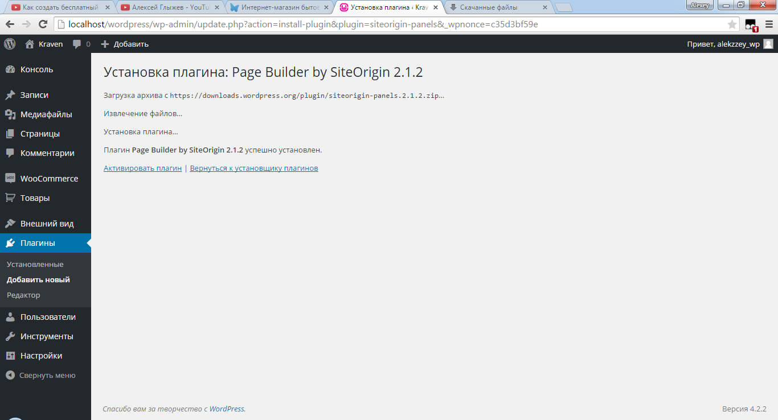778x420 pixels.
Task: Click the Пользователи user icon
Action: tap(10, 317)
